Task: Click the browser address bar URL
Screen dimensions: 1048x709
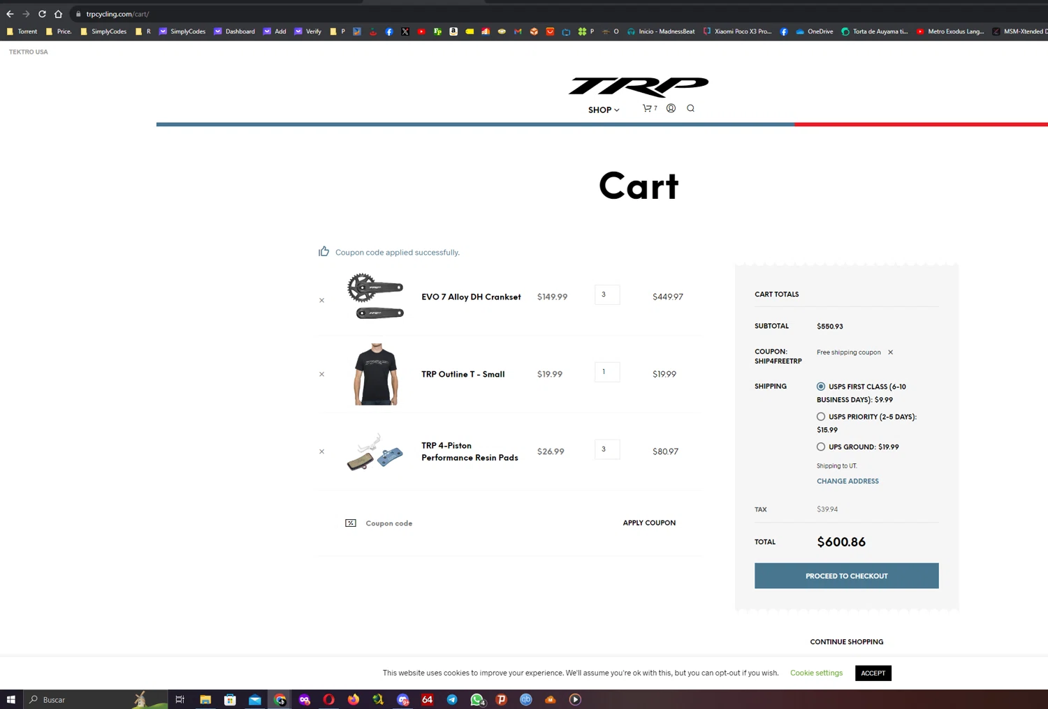Action: tap(117, 14)
